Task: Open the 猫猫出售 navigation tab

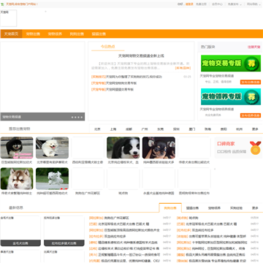Action: 99,34
